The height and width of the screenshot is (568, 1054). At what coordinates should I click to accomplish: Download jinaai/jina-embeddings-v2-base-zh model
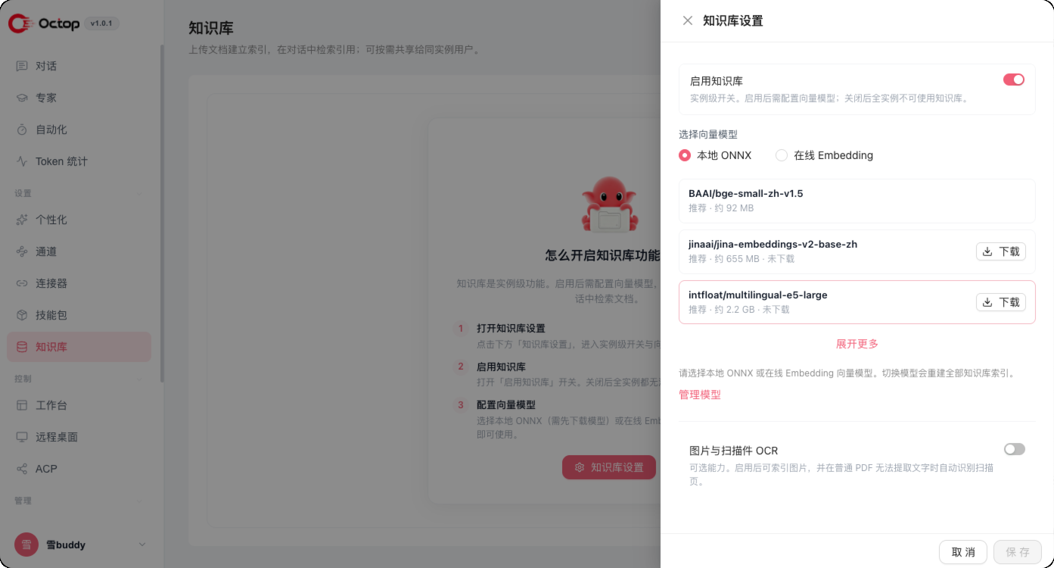(x=1001, y=251)
